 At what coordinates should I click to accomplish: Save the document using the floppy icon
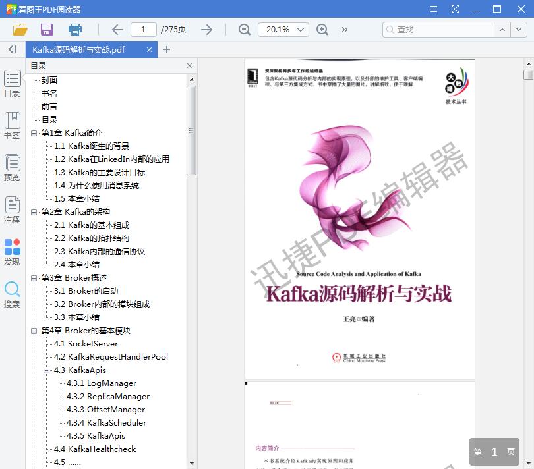click(x=47, y=30)
